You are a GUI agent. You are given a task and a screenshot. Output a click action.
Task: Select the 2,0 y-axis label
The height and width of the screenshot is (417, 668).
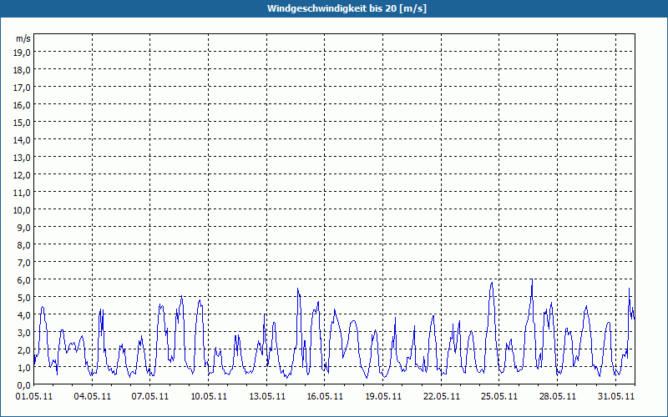click(24, 350)
